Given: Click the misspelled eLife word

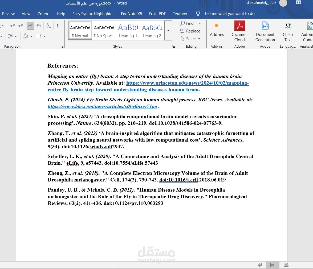Looking at the screenshot, I should pos(73,163).
